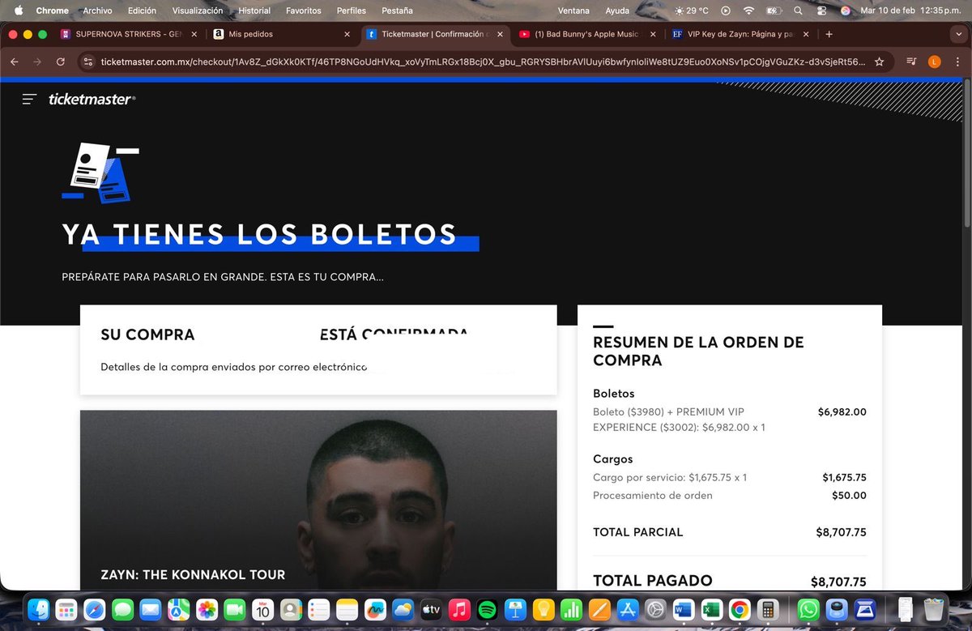Bookmark this page with the star
Image resolution: width=972 pixels, height=631 pixels.
click(880, 62)
